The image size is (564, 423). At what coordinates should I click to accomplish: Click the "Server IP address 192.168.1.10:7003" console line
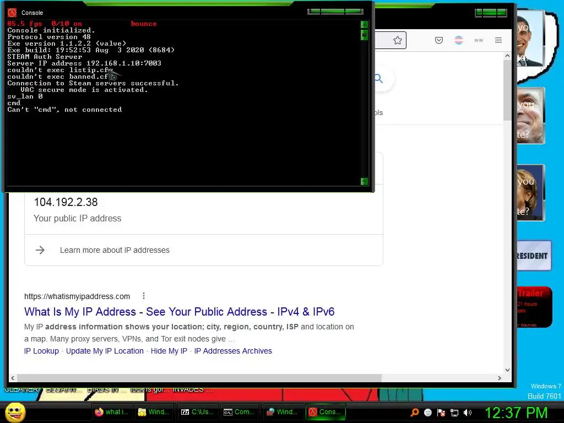(84, 63)
